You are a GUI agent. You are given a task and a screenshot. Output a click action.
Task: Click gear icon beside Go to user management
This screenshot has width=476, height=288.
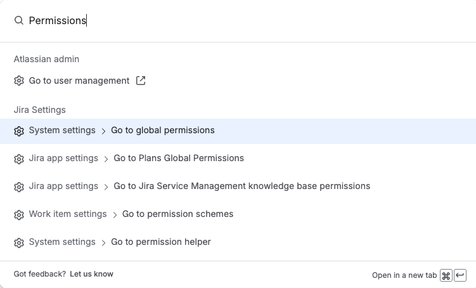19,81
